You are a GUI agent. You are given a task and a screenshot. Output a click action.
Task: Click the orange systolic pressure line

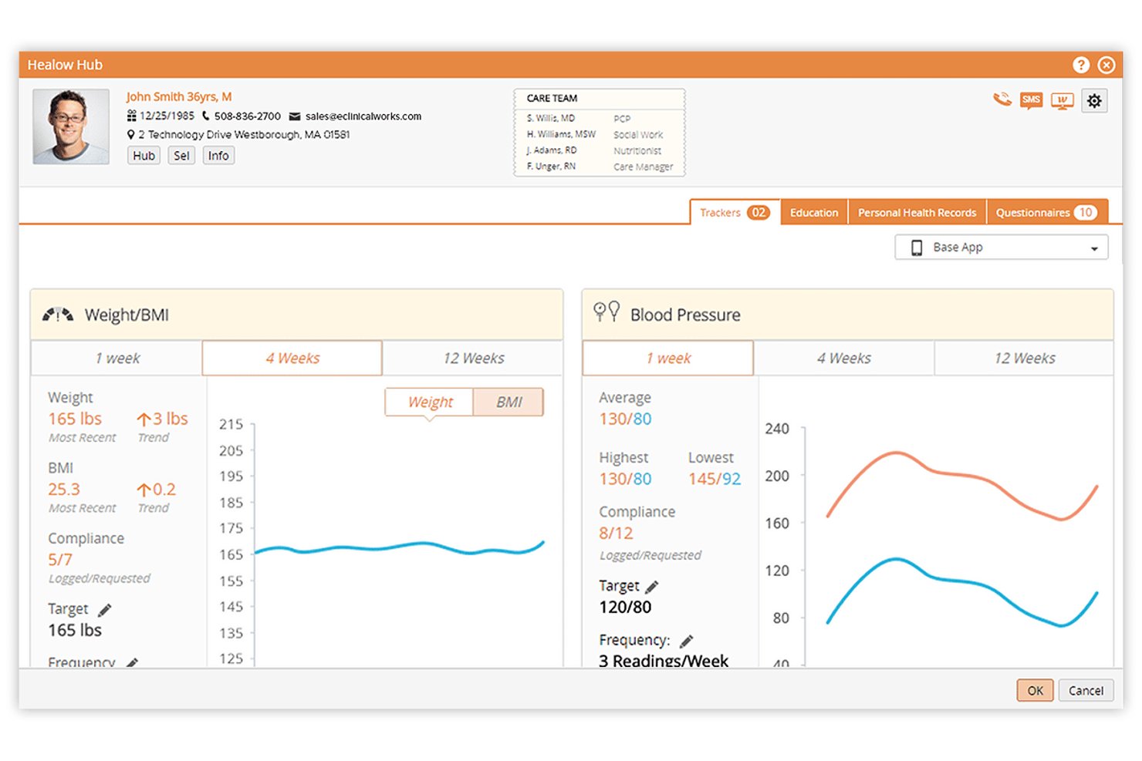(x=961, y=486)
